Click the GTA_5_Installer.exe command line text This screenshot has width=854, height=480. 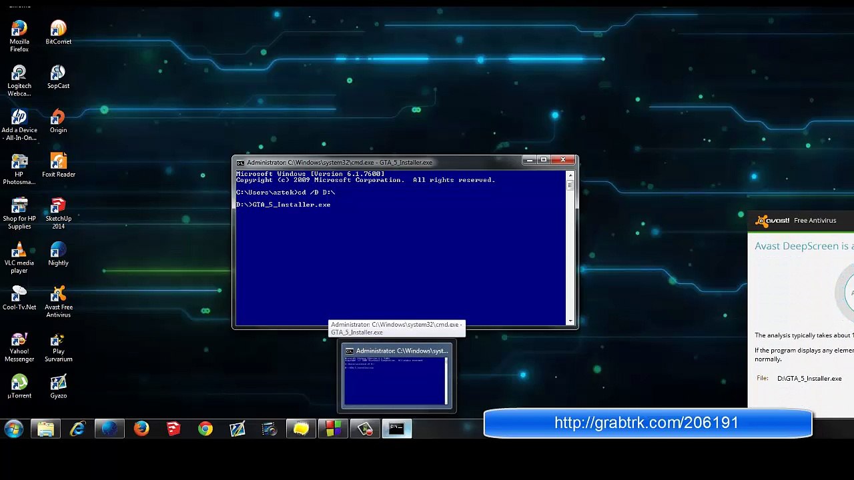point(292,205)
